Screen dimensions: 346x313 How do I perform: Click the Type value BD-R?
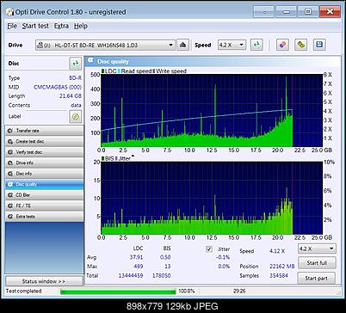[75, 78]
